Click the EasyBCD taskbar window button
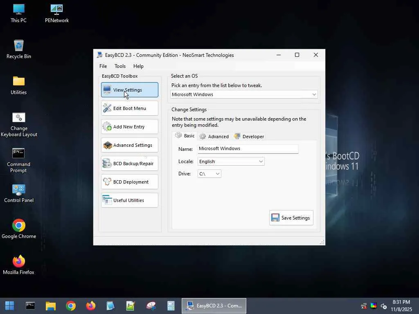Image resolution: width=419 pixels, height=314 pixels. 214,306
